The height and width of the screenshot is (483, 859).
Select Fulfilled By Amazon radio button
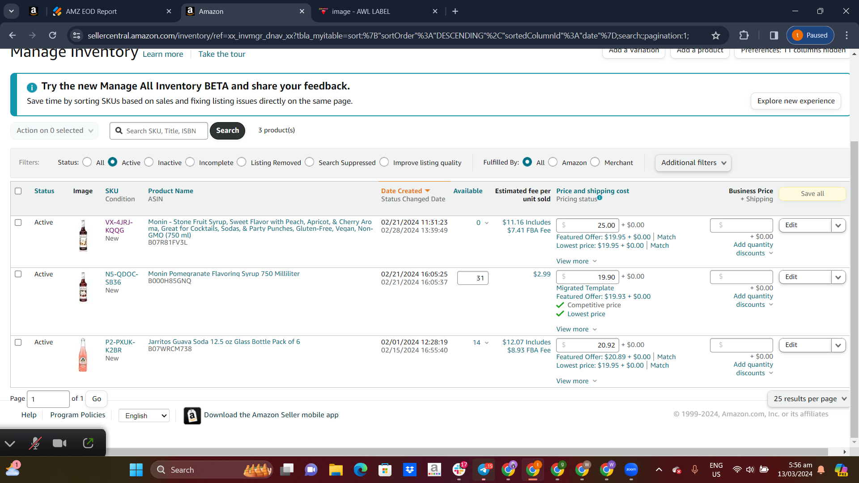553,162
